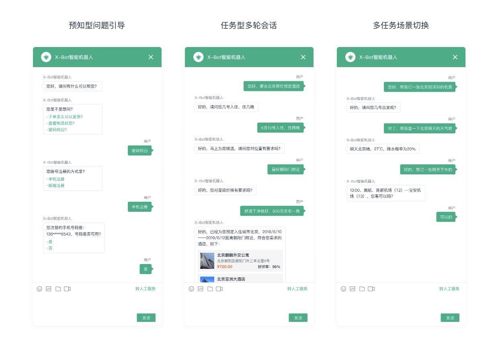492x344 pixels.
Task: Click 转人工服务 in the right chat
Action: click(449, 289)
